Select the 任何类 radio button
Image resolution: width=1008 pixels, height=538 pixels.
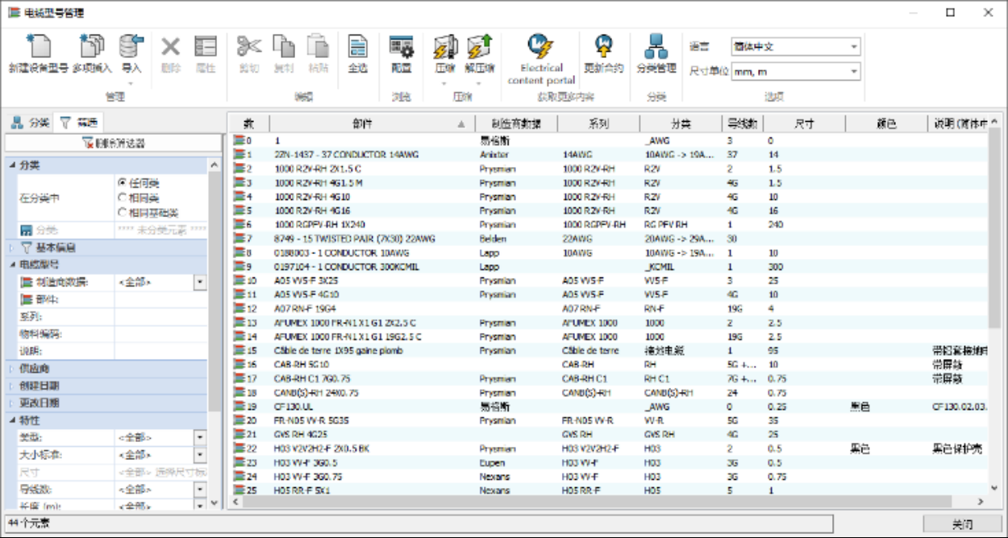(123, 183)
